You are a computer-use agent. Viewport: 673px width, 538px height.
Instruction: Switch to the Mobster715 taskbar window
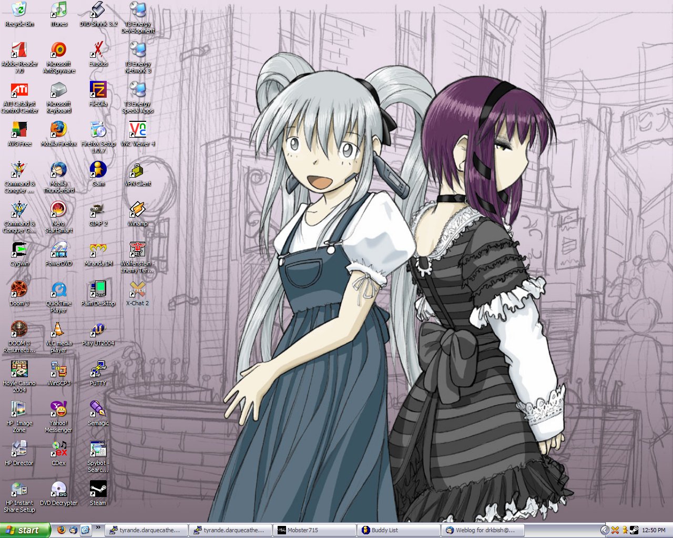pos(315,530)
